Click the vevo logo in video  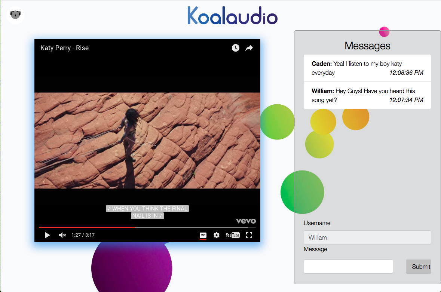tap(246, 221)
